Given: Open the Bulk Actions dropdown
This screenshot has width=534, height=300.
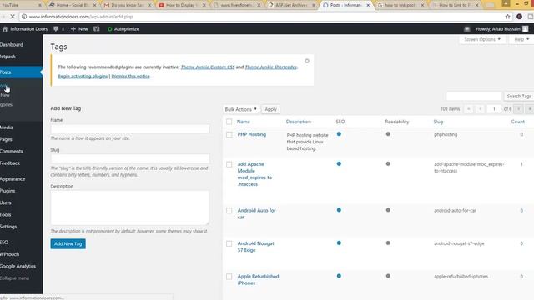Looking at the screenshot, I should click(241, 109).
